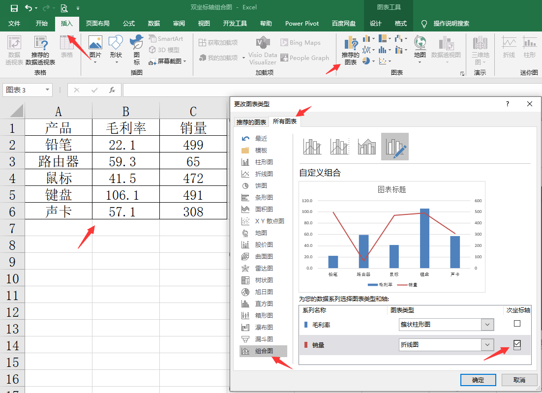
Task: Switch to 所有图表 tab in dialog
Action: [x=285, y=121]
